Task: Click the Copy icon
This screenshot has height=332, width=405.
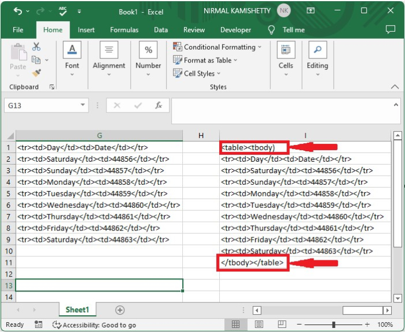Action: [x=36, y=60]
